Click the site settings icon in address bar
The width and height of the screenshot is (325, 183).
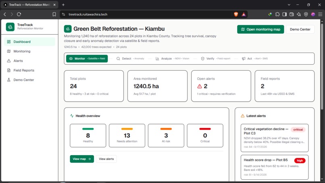64,14
